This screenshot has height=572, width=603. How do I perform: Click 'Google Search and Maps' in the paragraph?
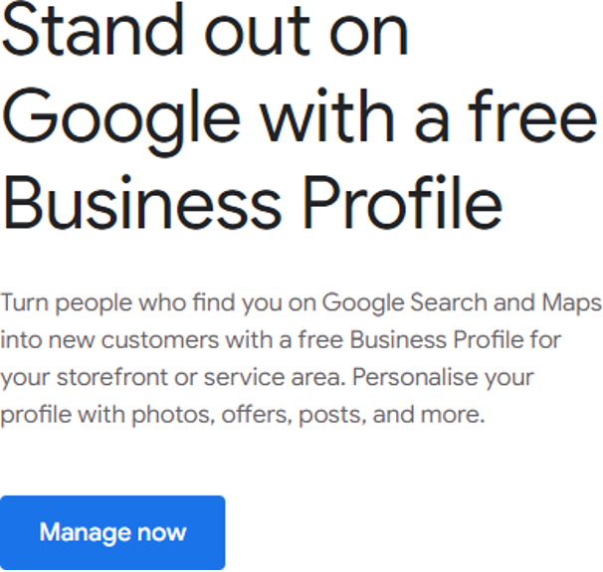coord(462,304)
